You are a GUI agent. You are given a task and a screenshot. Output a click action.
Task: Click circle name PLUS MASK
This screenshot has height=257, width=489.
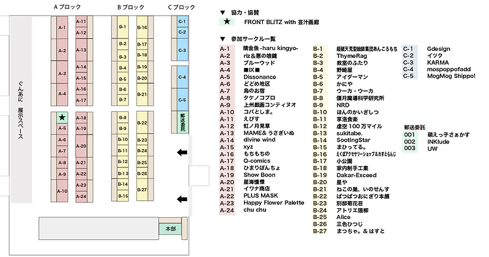coord(260,195)
